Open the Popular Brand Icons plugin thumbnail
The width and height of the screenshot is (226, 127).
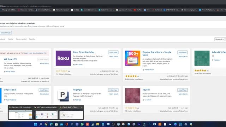(133, 58)
